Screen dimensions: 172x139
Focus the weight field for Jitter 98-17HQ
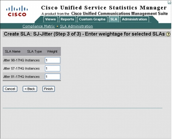[x=52, y=60]
